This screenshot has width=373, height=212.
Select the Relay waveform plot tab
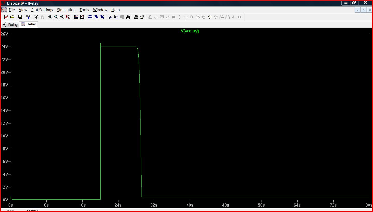pyautogui.click(x=29, y=24)
